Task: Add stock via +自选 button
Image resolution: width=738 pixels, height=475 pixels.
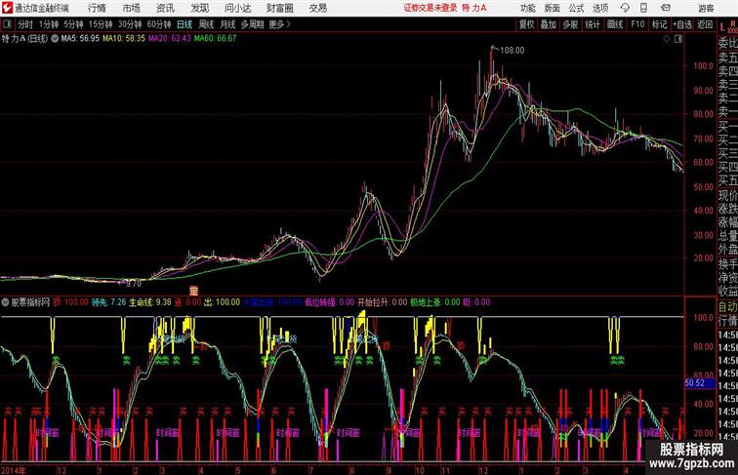Action: [x=682, y=24]
